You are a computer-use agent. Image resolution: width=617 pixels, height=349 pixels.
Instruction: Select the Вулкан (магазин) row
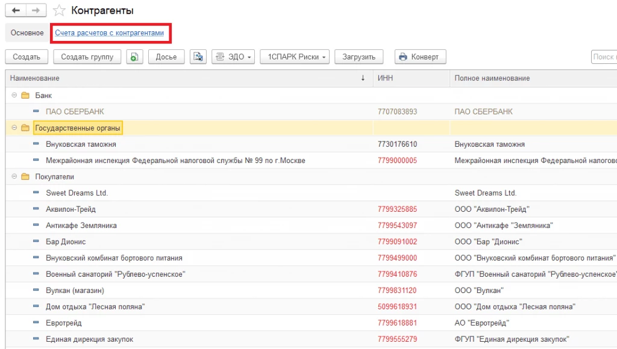(x=312, y=291)
